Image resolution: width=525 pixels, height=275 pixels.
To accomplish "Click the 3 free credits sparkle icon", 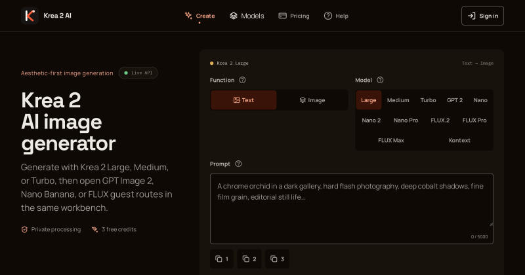I will pyautogui.click(x=95, y=230).
